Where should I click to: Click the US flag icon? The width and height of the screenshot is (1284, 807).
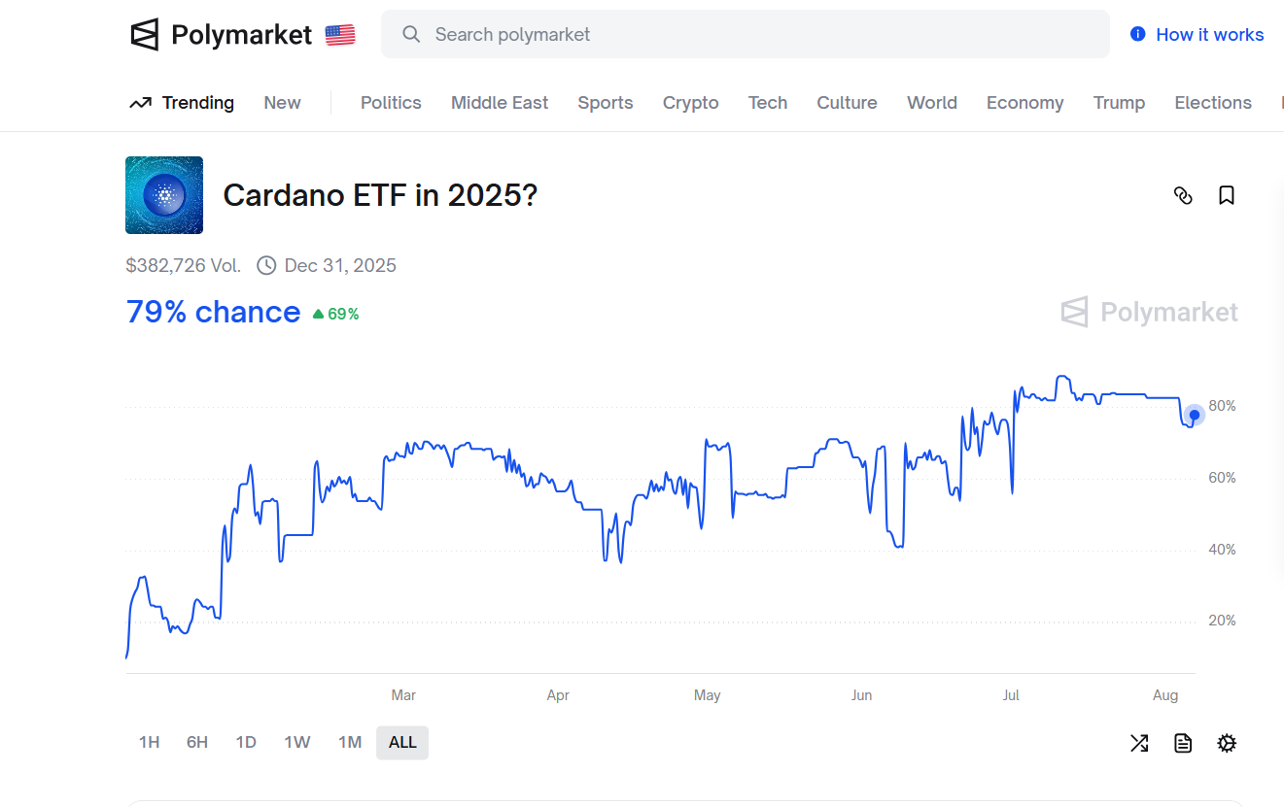[x=340, y=35]
